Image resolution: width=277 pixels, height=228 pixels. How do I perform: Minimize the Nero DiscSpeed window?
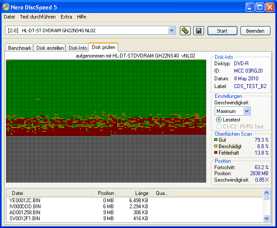pos(250,7)
